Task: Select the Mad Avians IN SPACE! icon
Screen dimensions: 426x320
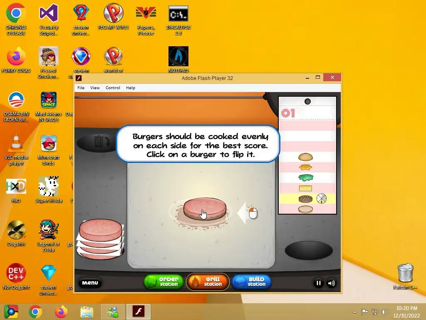Action: tap(49, 107)
